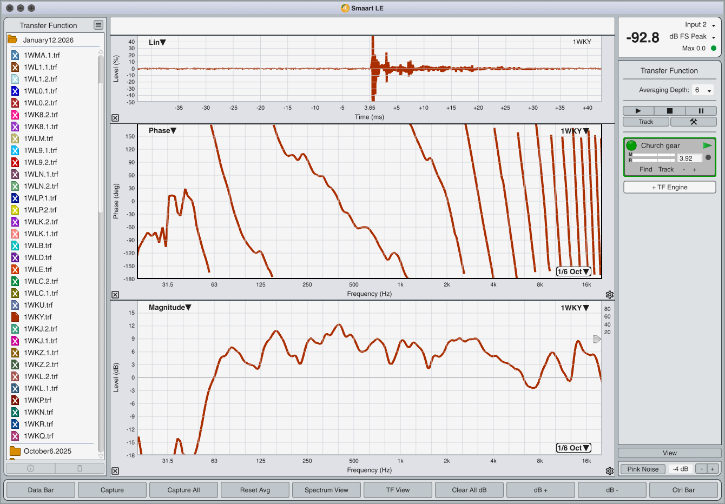The height and width of the screenshot is (504, 725).
Task: Click the trash icon below file list
Action: tap(80, 468)
